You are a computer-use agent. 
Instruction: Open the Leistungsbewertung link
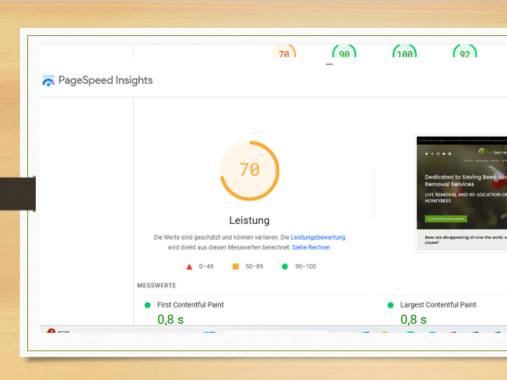318,237
